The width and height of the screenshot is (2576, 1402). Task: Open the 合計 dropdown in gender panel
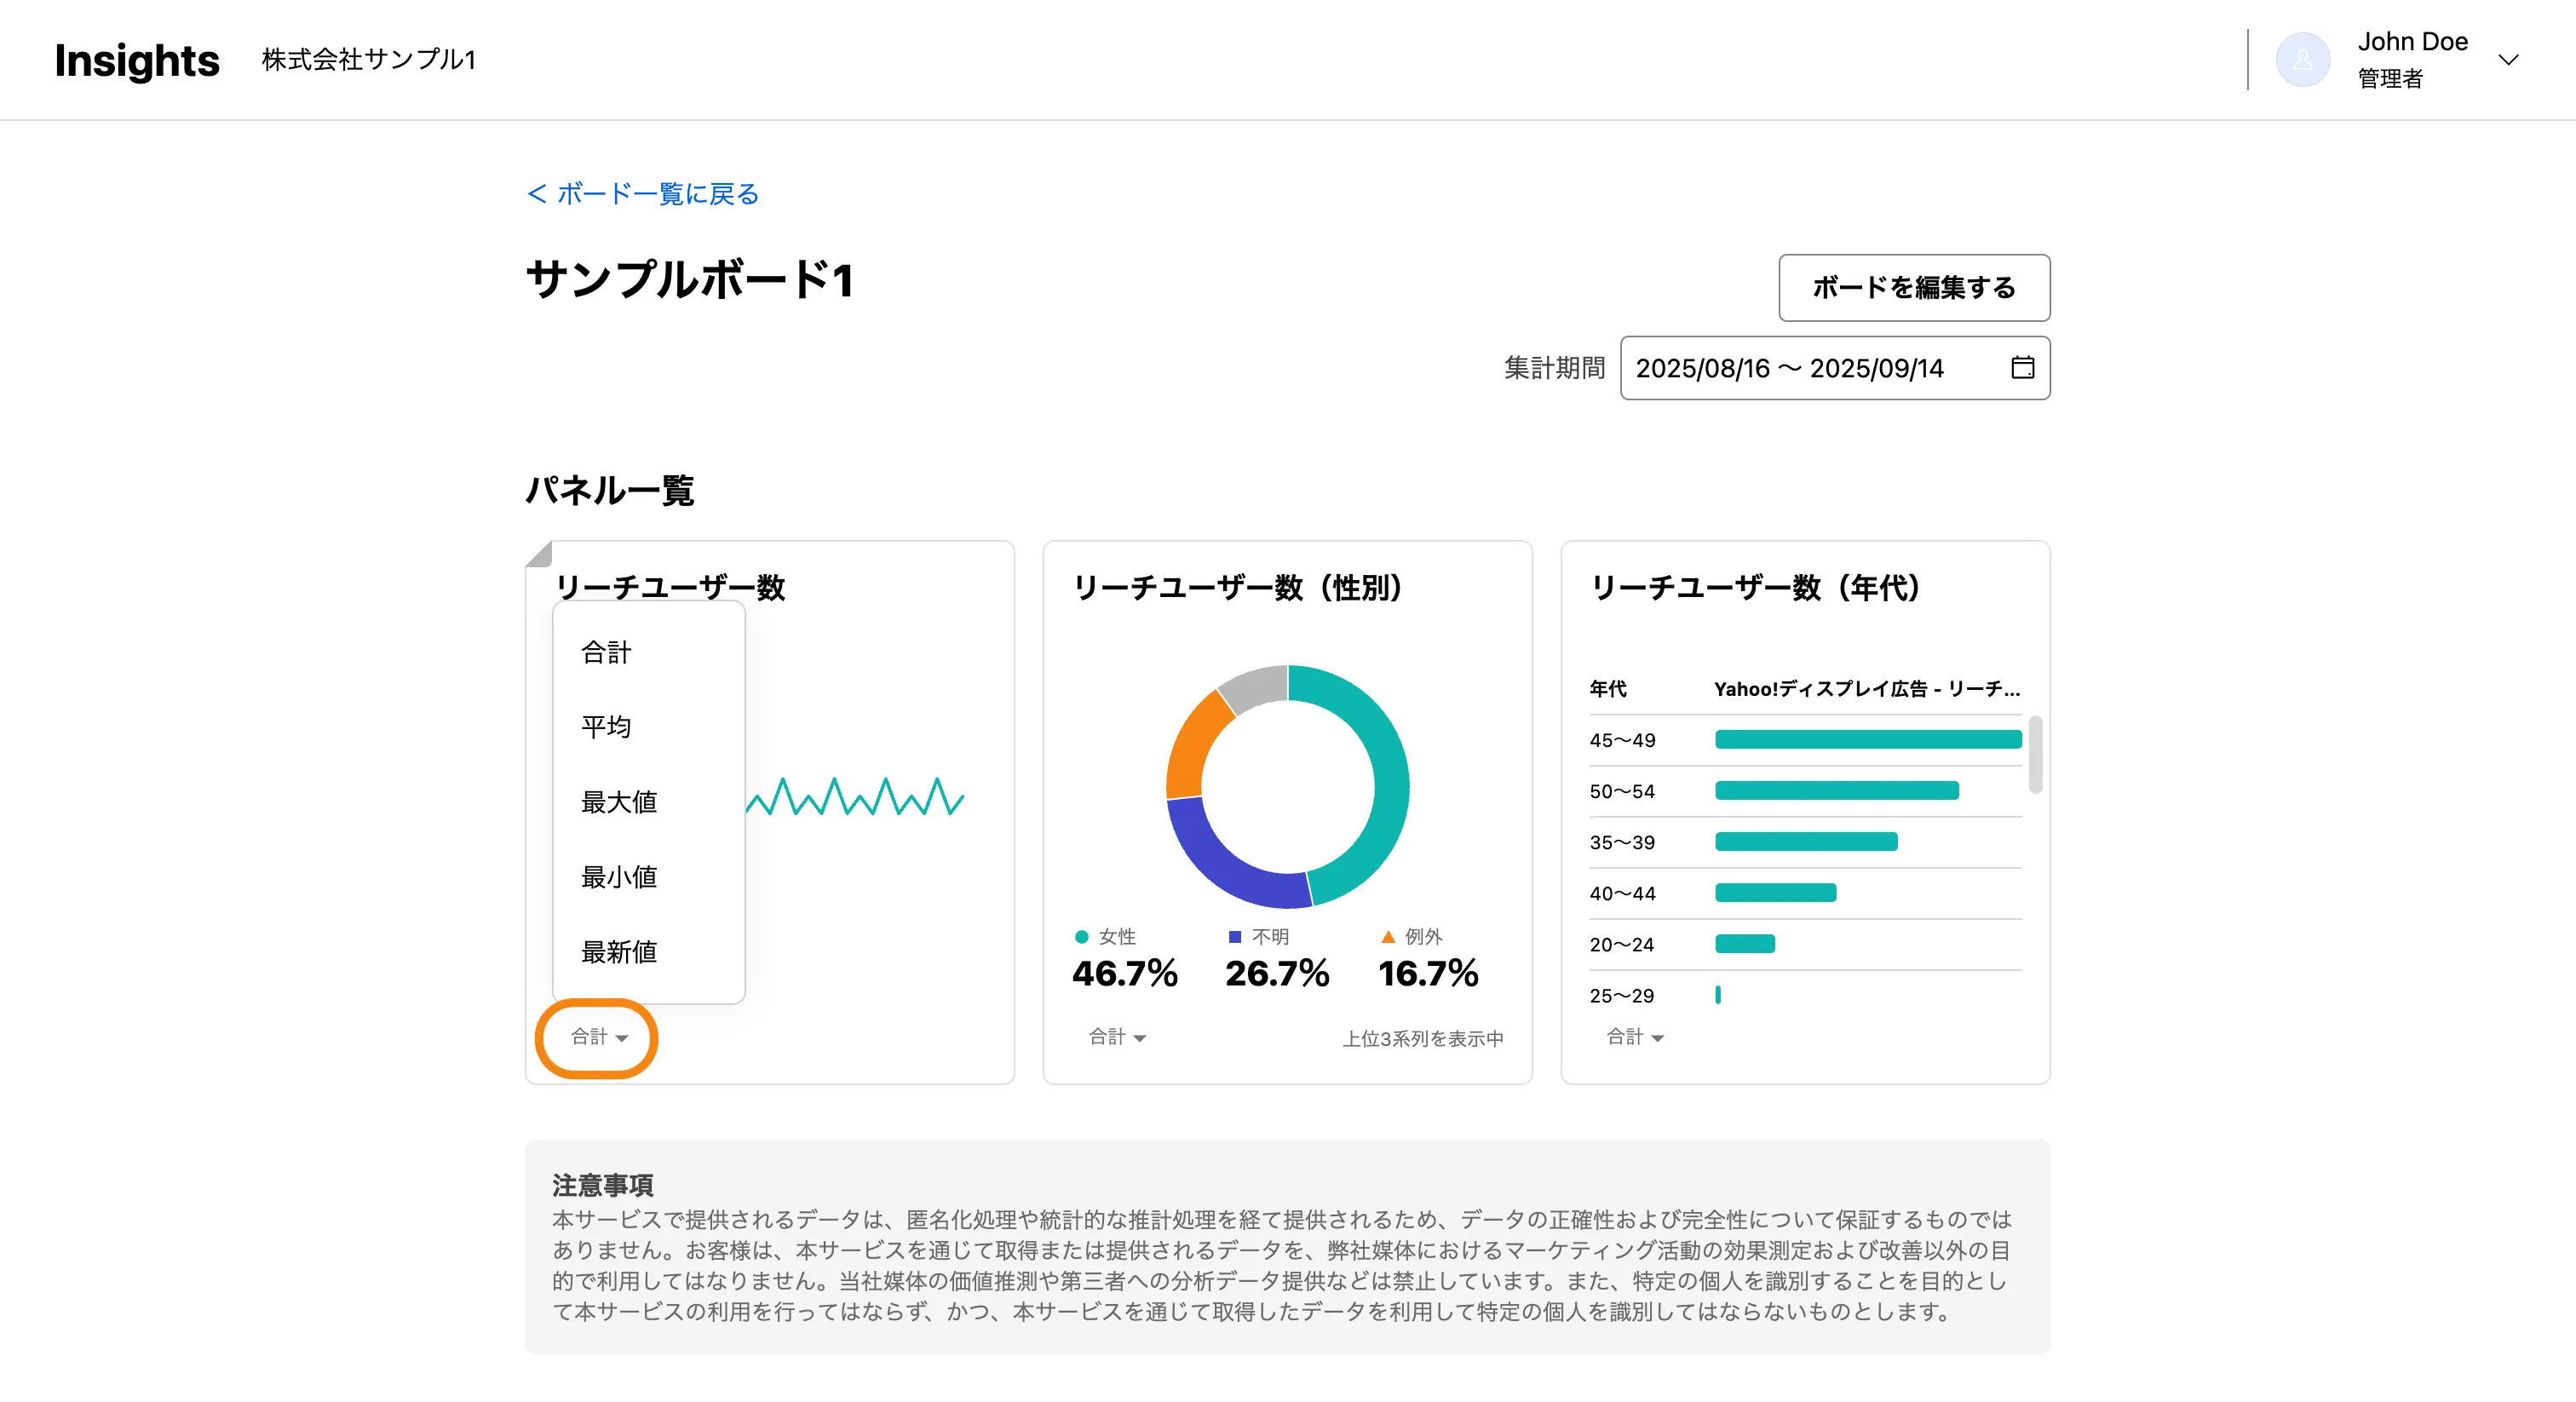pos(1116,1037)
